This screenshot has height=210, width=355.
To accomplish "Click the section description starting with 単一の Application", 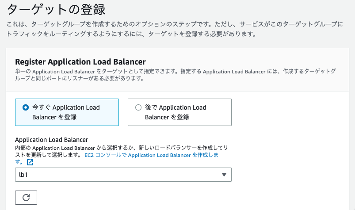I will (176, 75).
